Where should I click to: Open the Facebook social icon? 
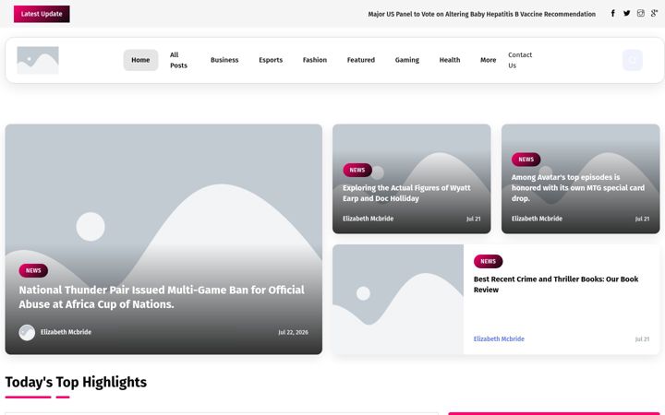point(613,14)
